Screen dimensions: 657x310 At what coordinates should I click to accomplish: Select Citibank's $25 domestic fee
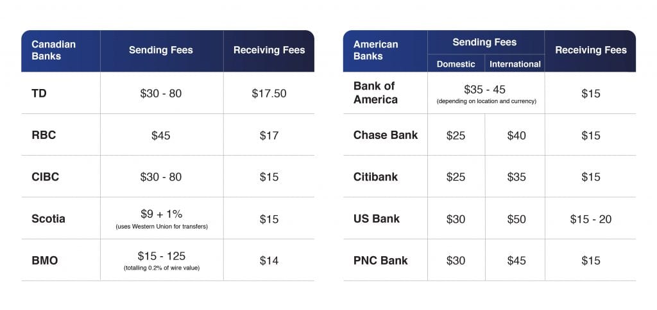click(x=456, y=177)
